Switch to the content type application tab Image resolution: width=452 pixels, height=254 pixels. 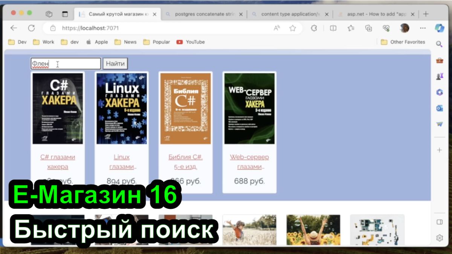coord(290,14)
